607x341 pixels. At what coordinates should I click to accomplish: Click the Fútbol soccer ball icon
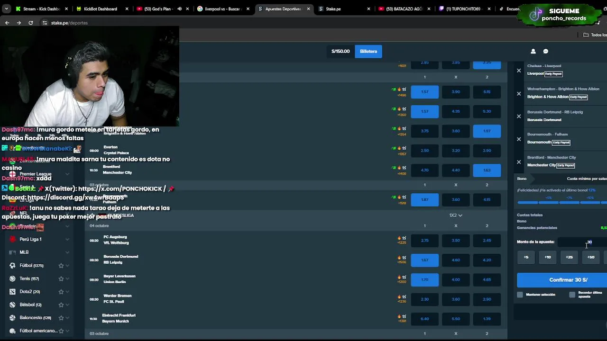pyautogui.click(x=12, y=265)
